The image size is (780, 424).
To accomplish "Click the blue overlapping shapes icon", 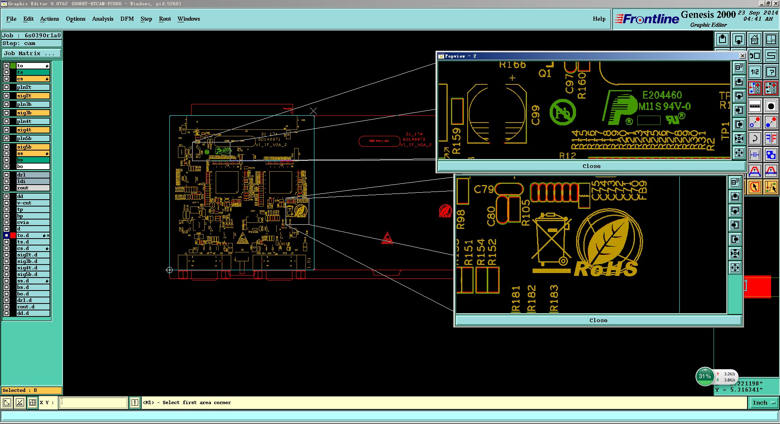I will coord(771,155).
